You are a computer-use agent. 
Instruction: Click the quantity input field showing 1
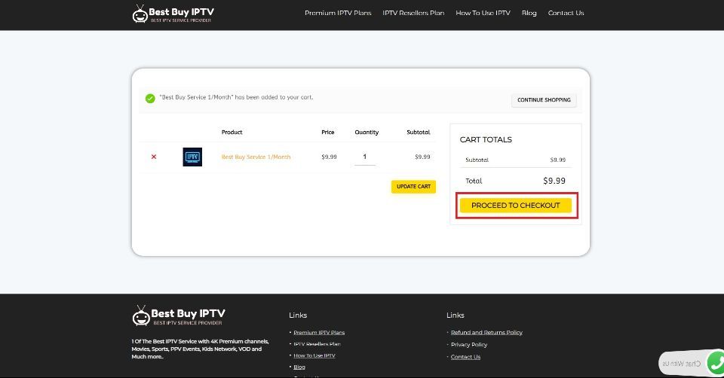tap(365, 157)
